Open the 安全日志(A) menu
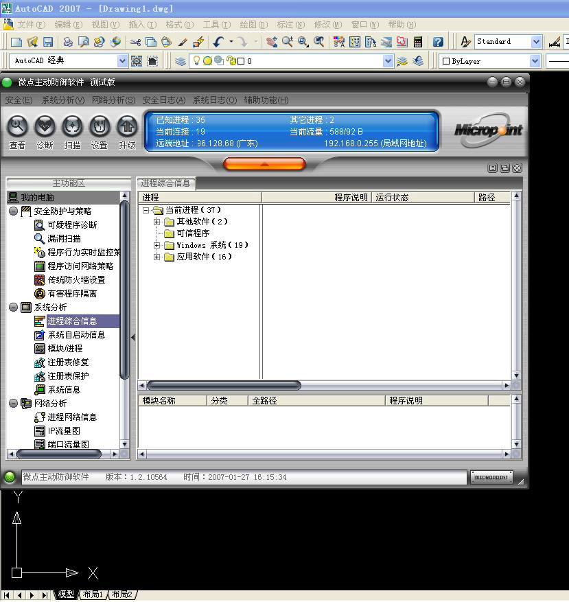 [164, 100]
